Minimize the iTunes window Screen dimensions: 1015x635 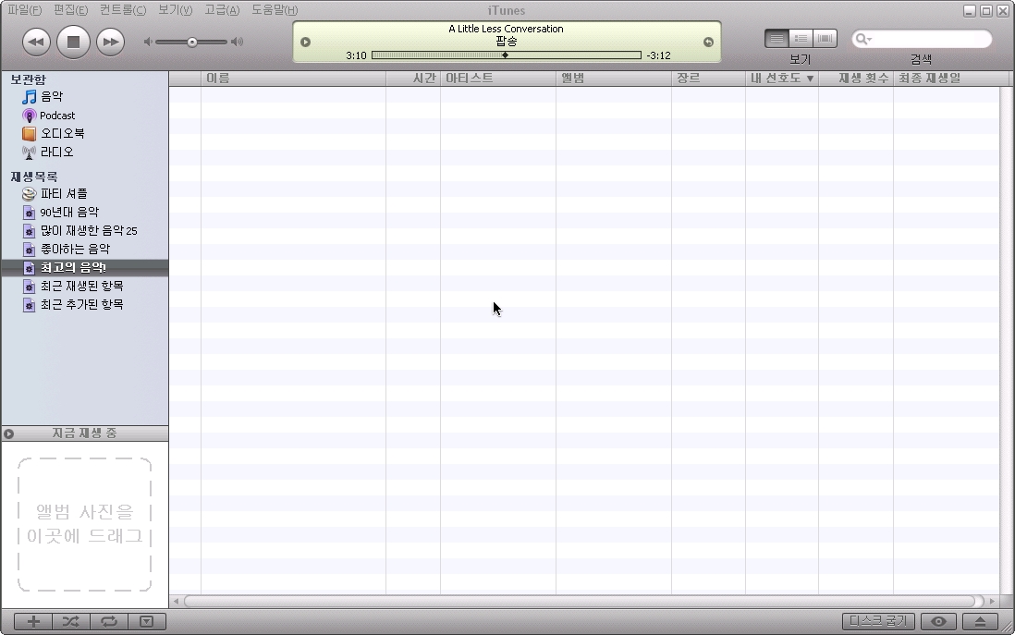970,11
